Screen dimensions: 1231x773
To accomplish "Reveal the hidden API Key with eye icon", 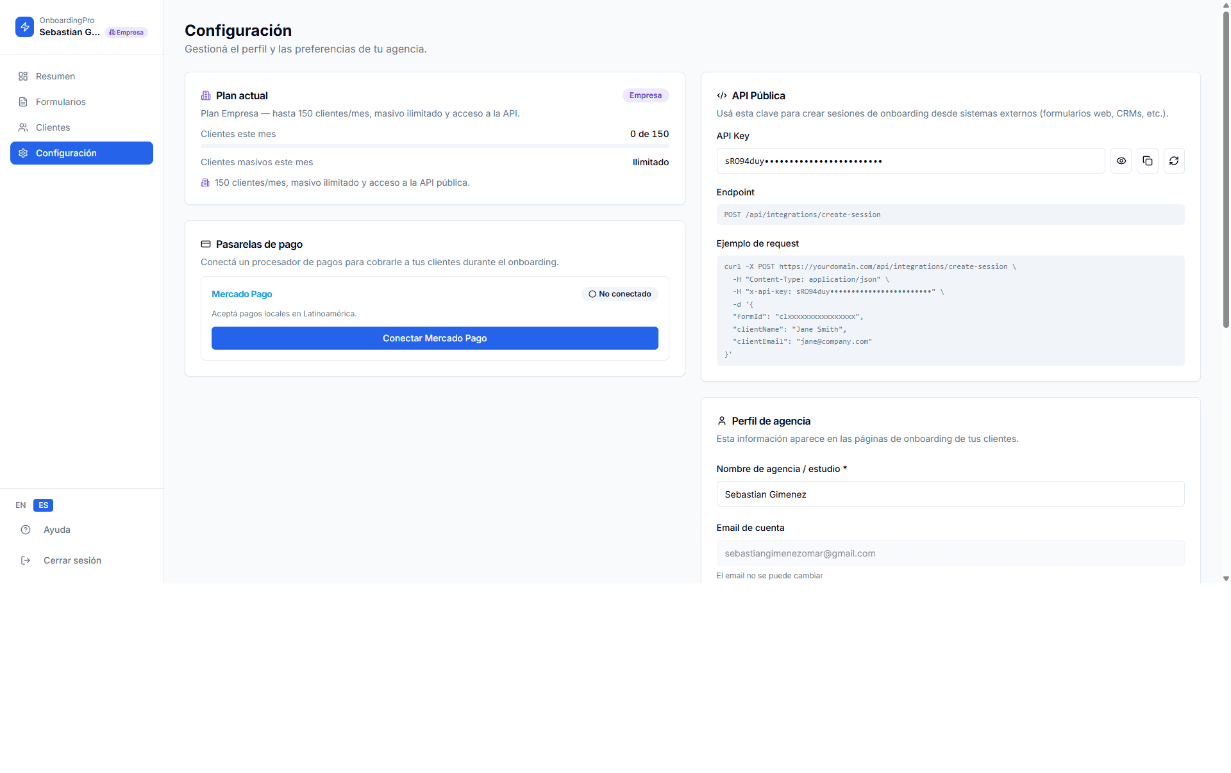I will pyautogui.click(x=1121, y=161).
